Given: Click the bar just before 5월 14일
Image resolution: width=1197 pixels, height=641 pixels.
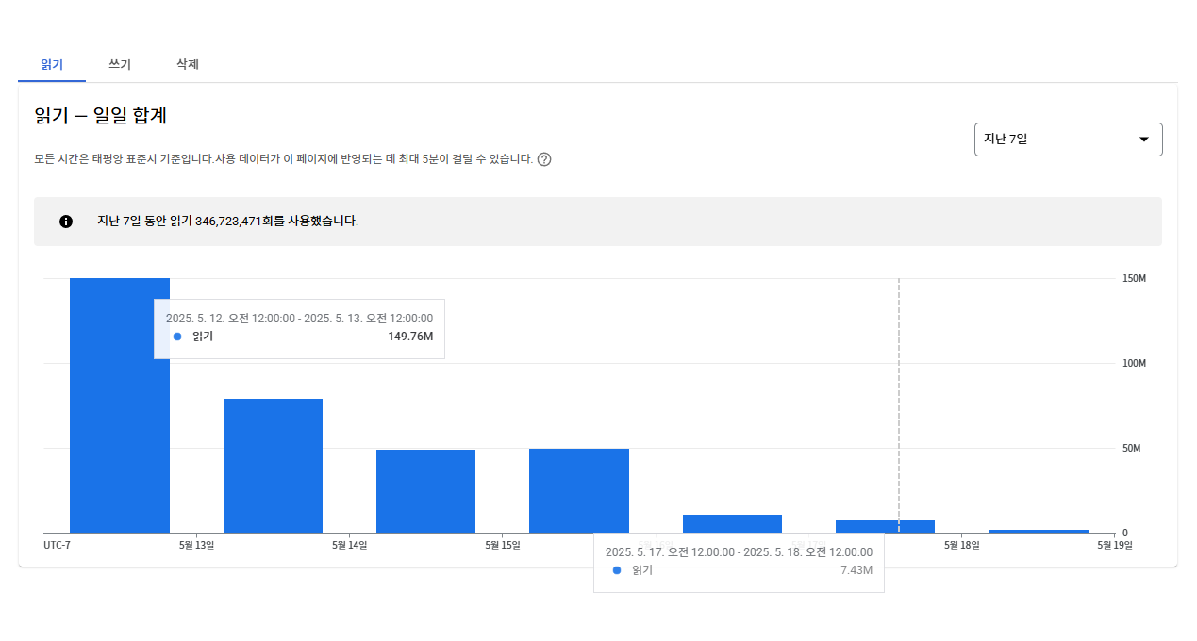Looking at the screenshot, I should (273, 466).
